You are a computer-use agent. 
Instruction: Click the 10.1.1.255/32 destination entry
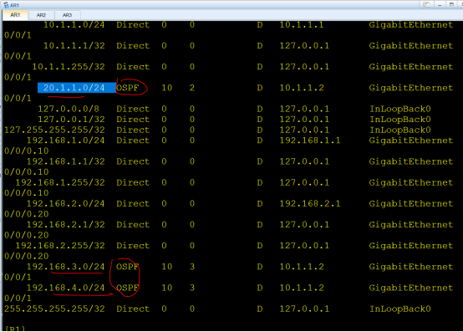click(x=69, y=67)
